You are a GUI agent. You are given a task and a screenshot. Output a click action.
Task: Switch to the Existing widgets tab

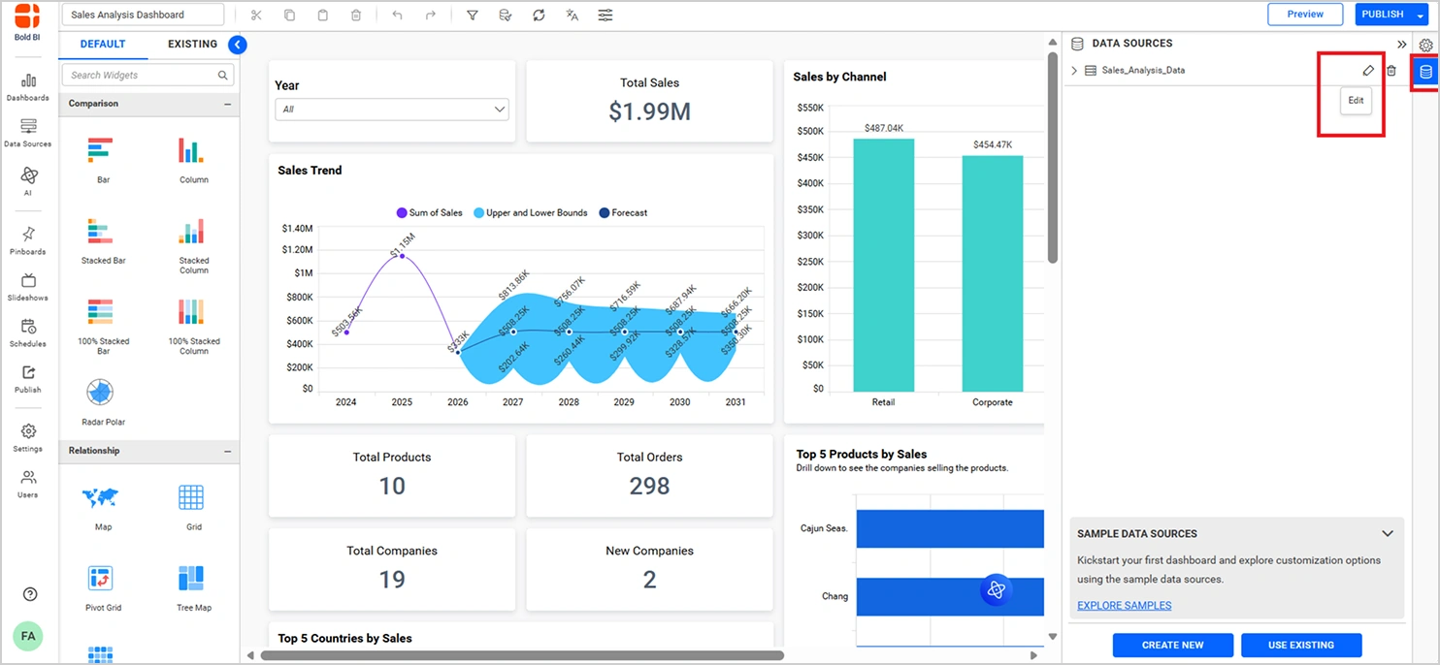coord(192,45)
